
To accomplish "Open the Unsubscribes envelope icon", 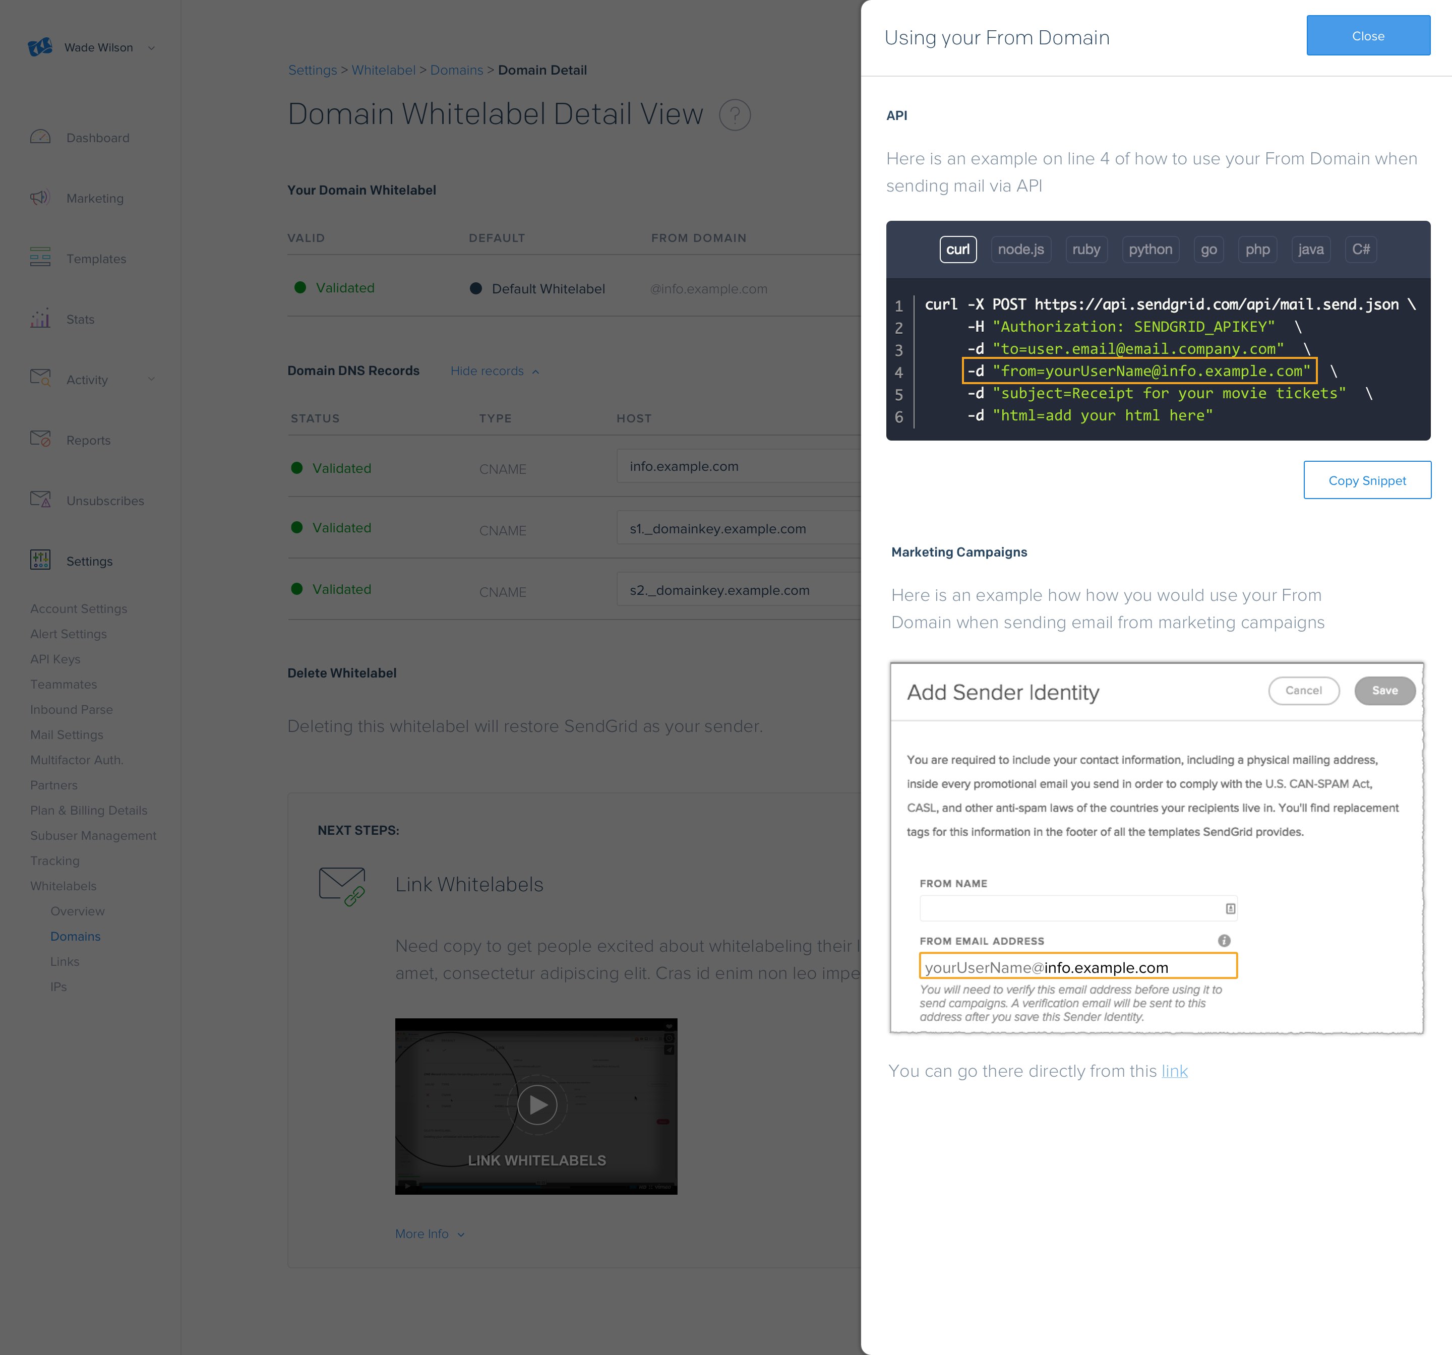I will (x=40, y=500).
